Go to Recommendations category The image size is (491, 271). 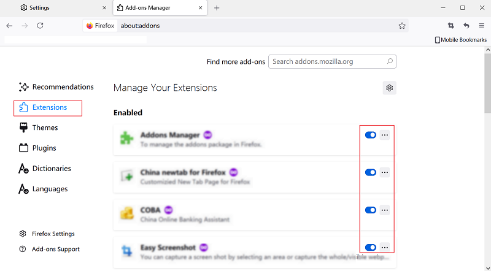(56, 87)
